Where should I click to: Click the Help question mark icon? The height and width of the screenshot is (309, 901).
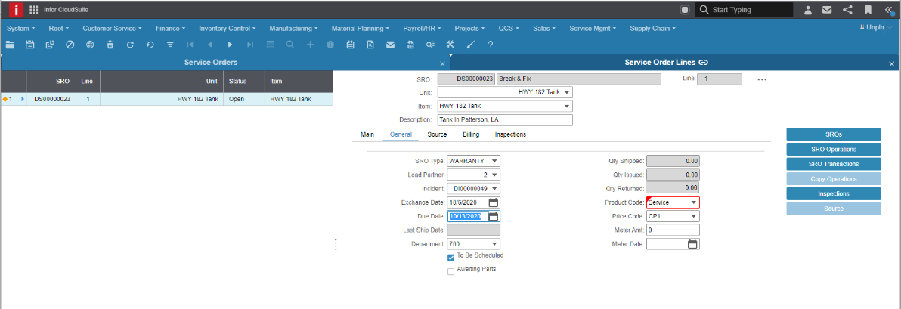(490, 45)
